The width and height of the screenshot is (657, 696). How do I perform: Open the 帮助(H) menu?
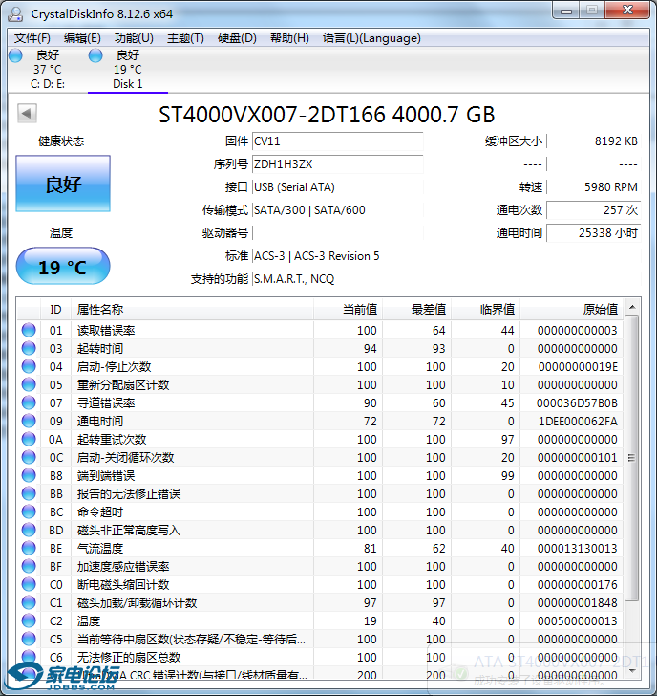pos(289,38)
